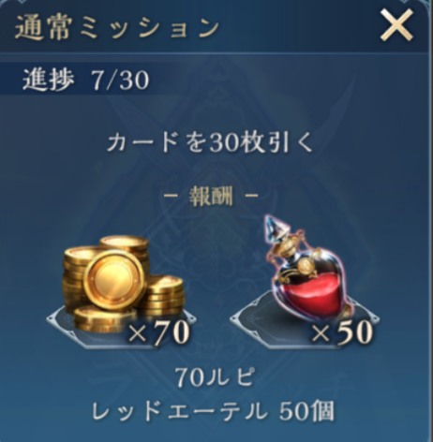Click the front-facing large gold coin
This screenshot has height=442, width=433.
coord(114,279)
